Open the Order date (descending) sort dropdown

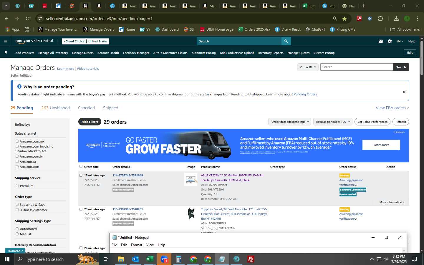290,122
